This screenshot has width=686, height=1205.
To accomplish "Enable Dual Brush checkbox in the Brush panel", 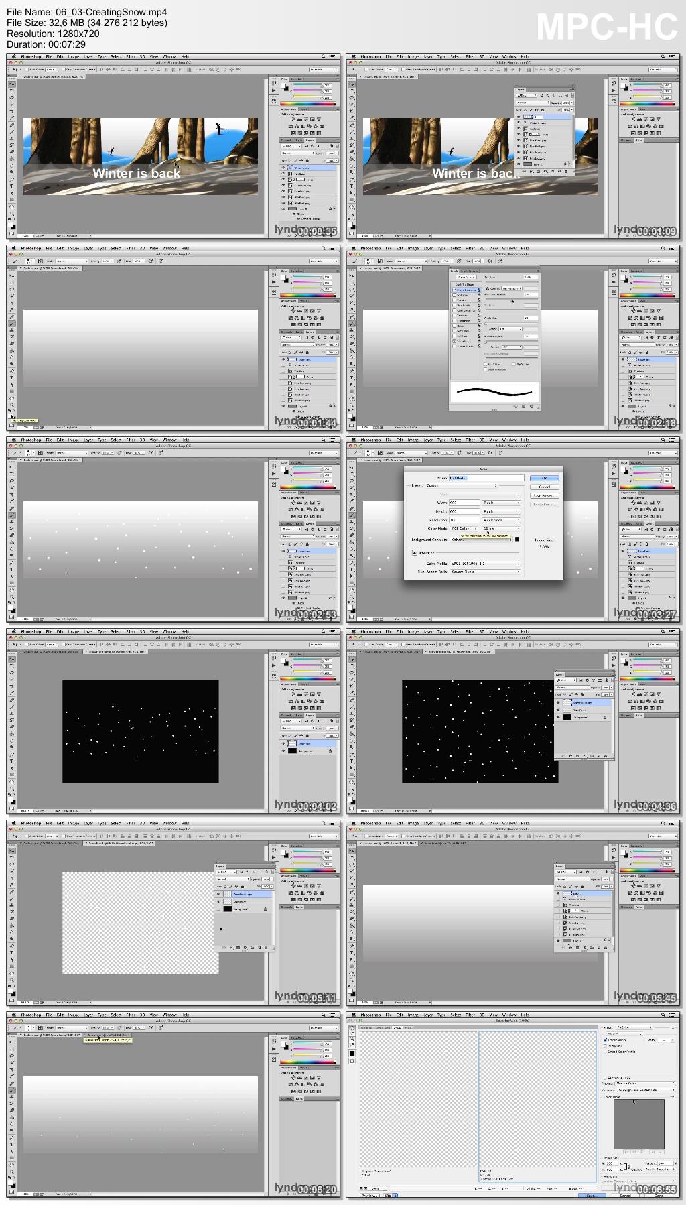I will [454, 305].
